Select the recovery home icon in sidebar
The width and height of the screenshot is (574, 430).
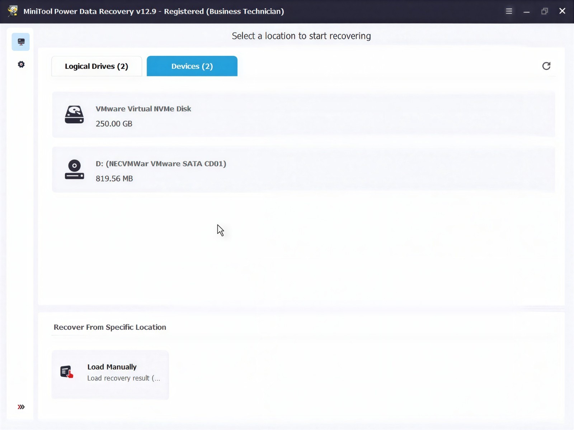[21, 42]
